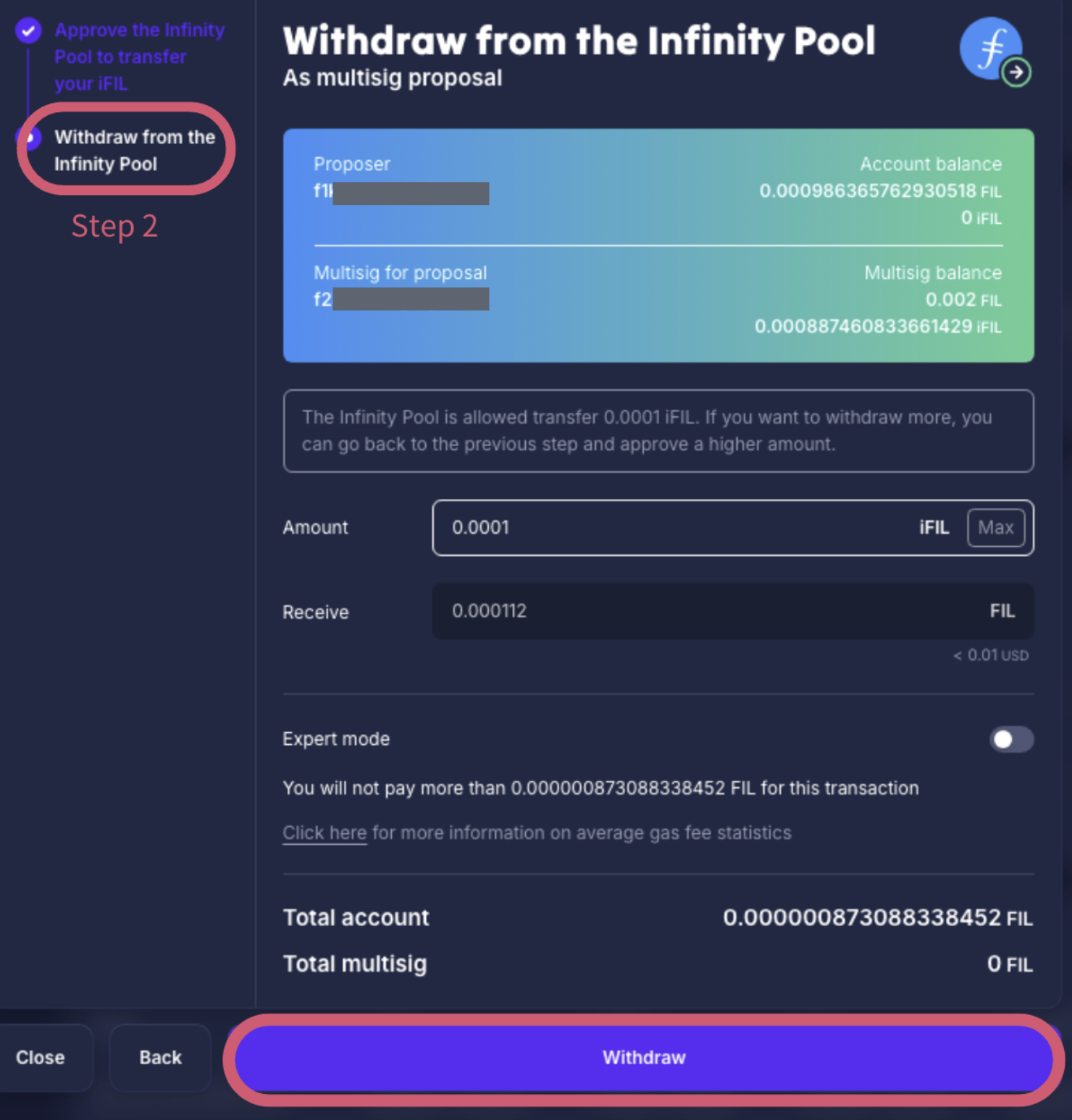Select the "Withdraw from the Infinity Pool" step

[x=135, y=150]
